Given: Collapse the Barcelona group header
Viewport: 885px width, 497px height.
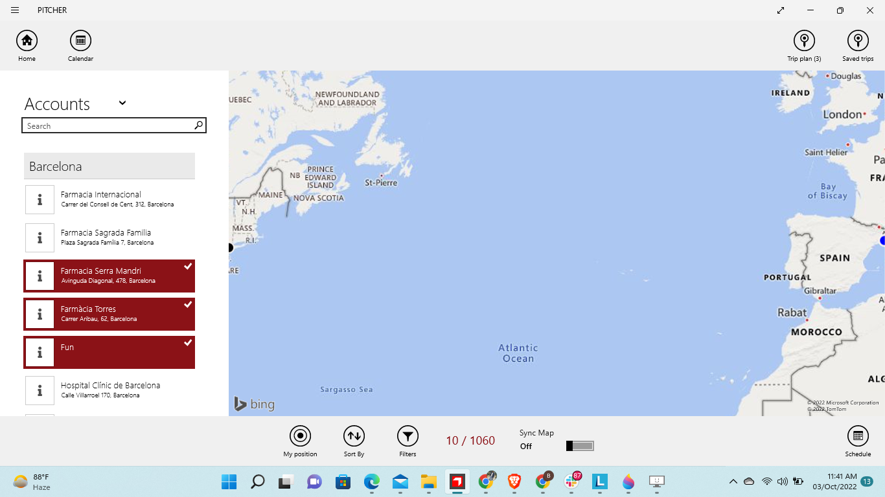Looking at the screenshot, I should (109, 166).
